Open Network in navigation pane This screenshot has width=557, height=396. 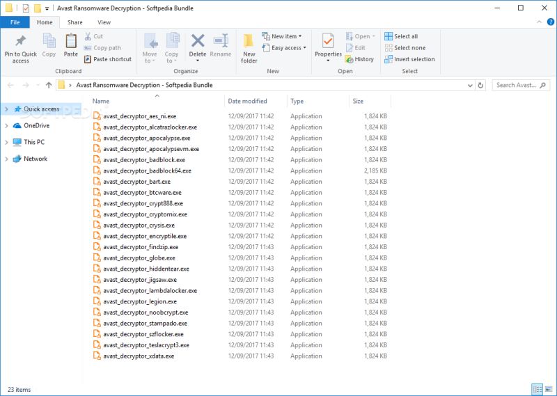30,159
